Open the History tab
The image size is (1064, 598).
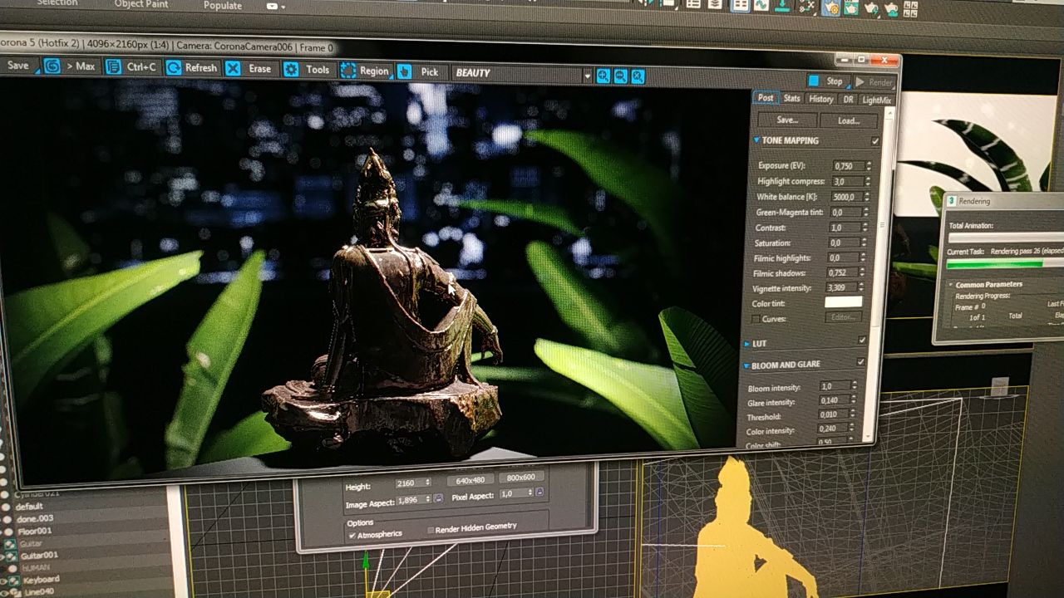[821, 99]
